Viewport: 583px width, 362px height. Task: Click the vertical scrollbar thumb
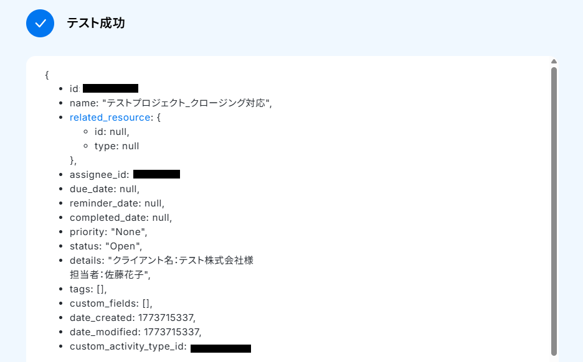pos(554,211)
